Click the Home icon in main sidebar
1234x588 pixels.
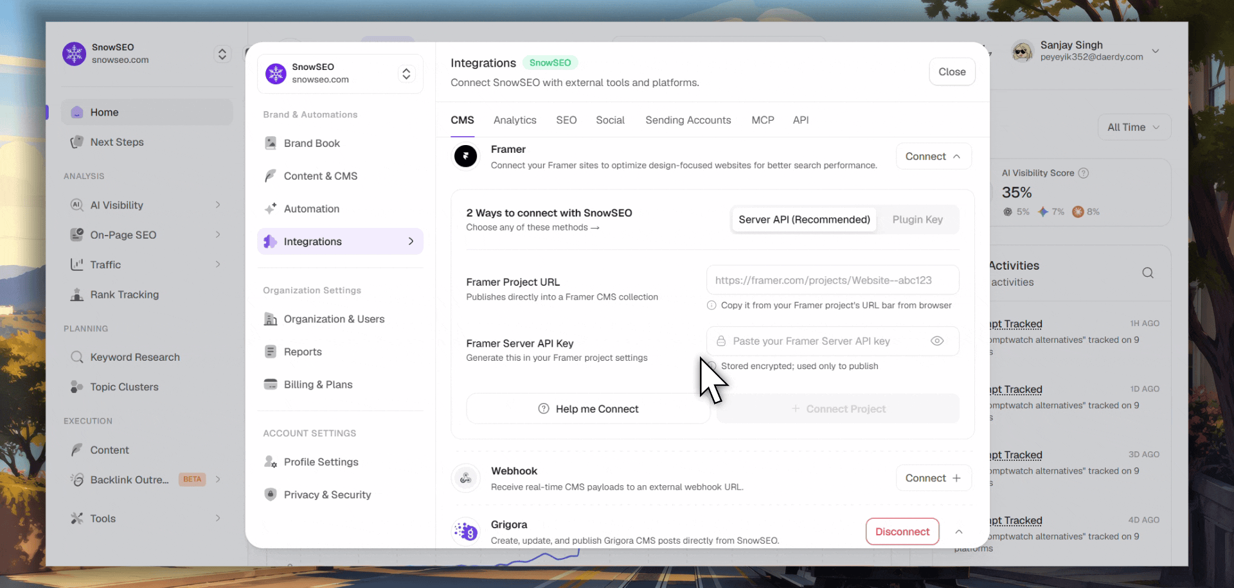tap(77, 112)
